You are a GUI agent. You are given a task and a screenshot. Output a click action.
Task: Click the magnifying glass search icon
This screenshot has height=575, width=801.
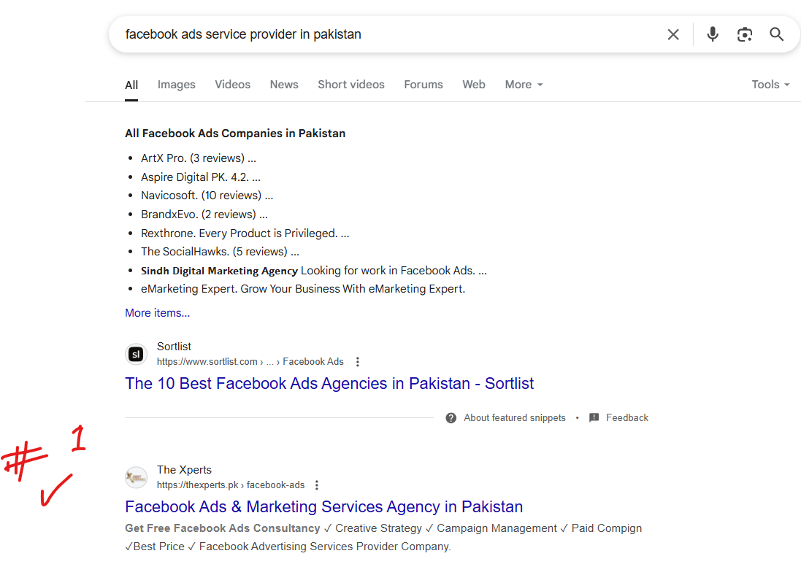[776, 34]
